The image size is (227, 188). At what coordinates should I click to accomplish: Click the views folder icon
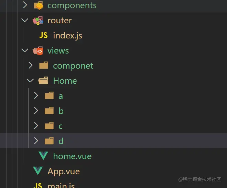pyautogui.click(x=38, y=51)
